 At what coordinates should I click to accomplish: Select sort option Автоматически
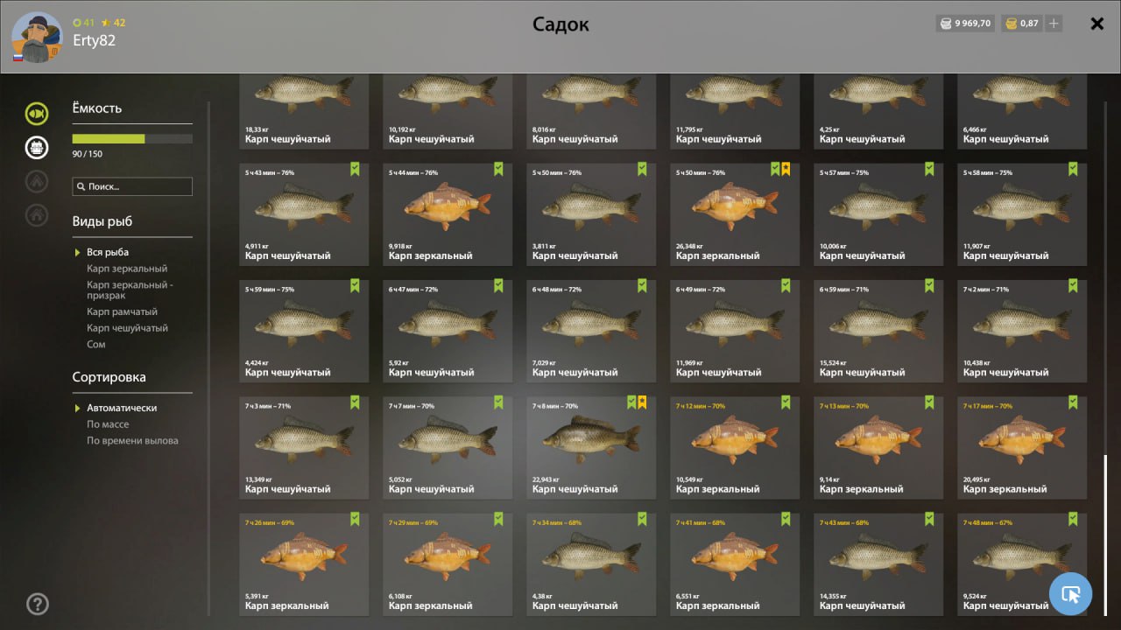click(122, 408)
